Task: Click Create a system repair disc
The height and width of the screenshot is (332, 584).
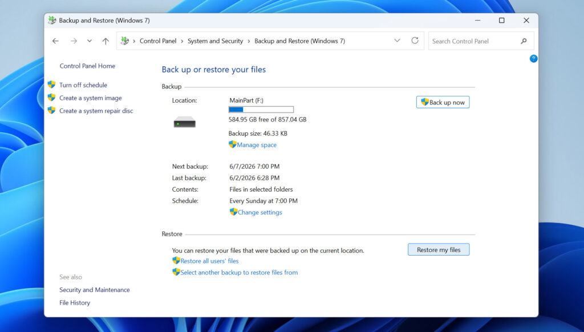Action: pos(96,111)
